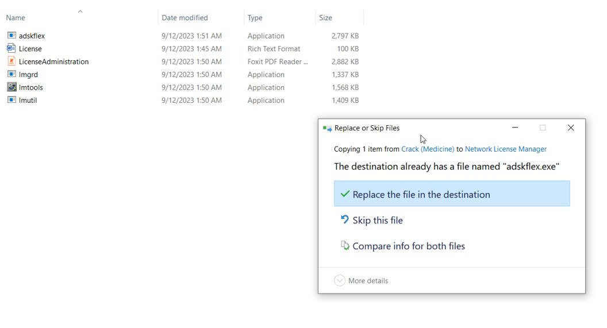Choose Replace the file in the destination
This screenshot has width=607, height=328.
click(x=452, y=194)
